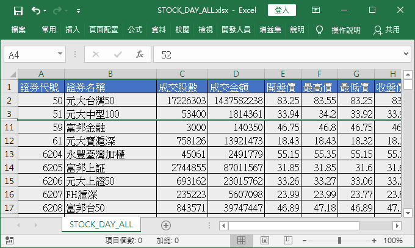Viewport: 415px width, 248px height.
Task: Click the 操作說明 search box
Action: pos(346,30)
